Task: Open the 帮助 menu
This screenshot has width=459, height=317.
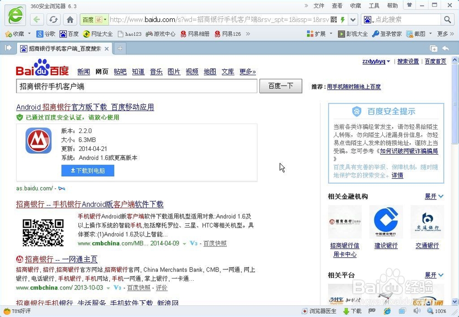Action: click(x=392, y=6)
